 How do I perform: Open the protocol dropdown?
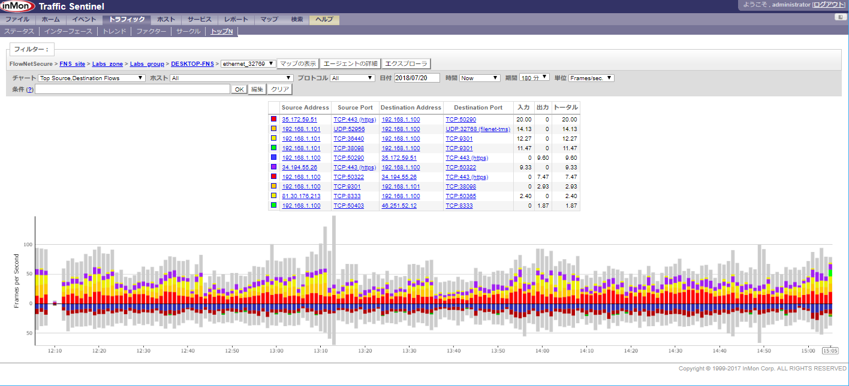353,78
